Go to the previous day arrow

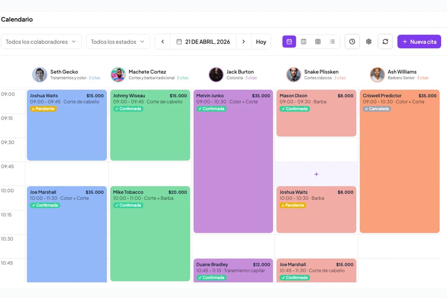pyautogui.click(x=162, y=42)
